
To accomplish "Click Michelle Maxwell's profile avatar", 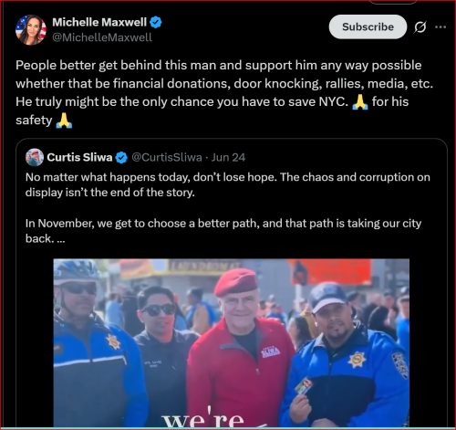I will click(31, 30).
